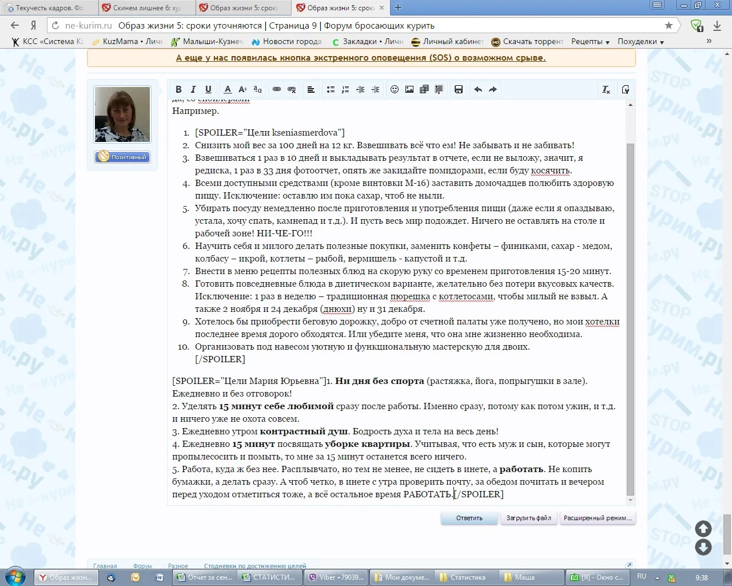
Task: Insert a bulleted list
Action: tap(331, 89)
